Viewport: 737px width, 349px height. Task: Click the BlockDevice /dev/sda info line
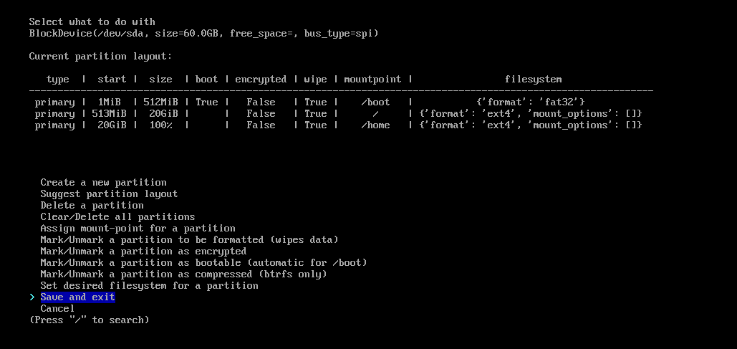[x=203, y=34]
